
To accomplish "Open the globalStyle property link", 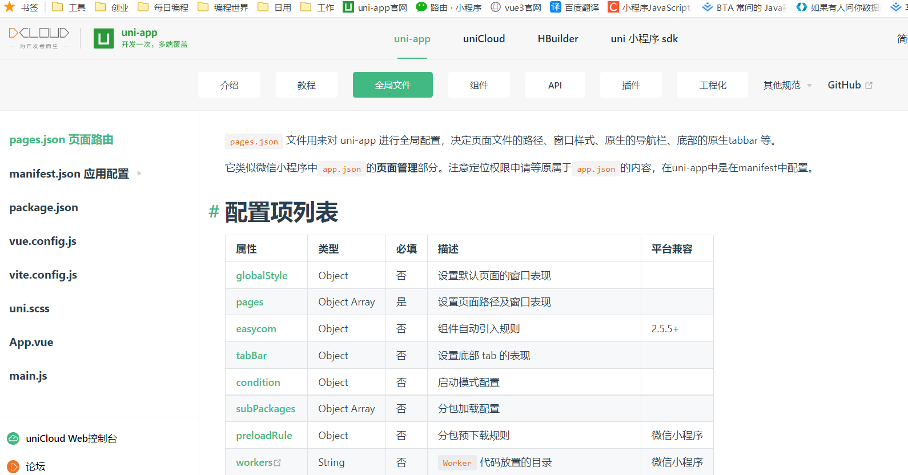I will [x=262, y=276].
